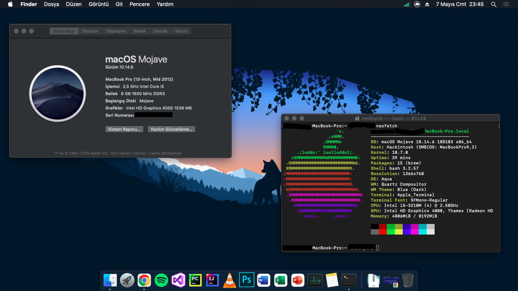Open the Notification Center list icon
The width and height of the screenshot is (518, 291).
pyautogui.click(x=506, y=4)
